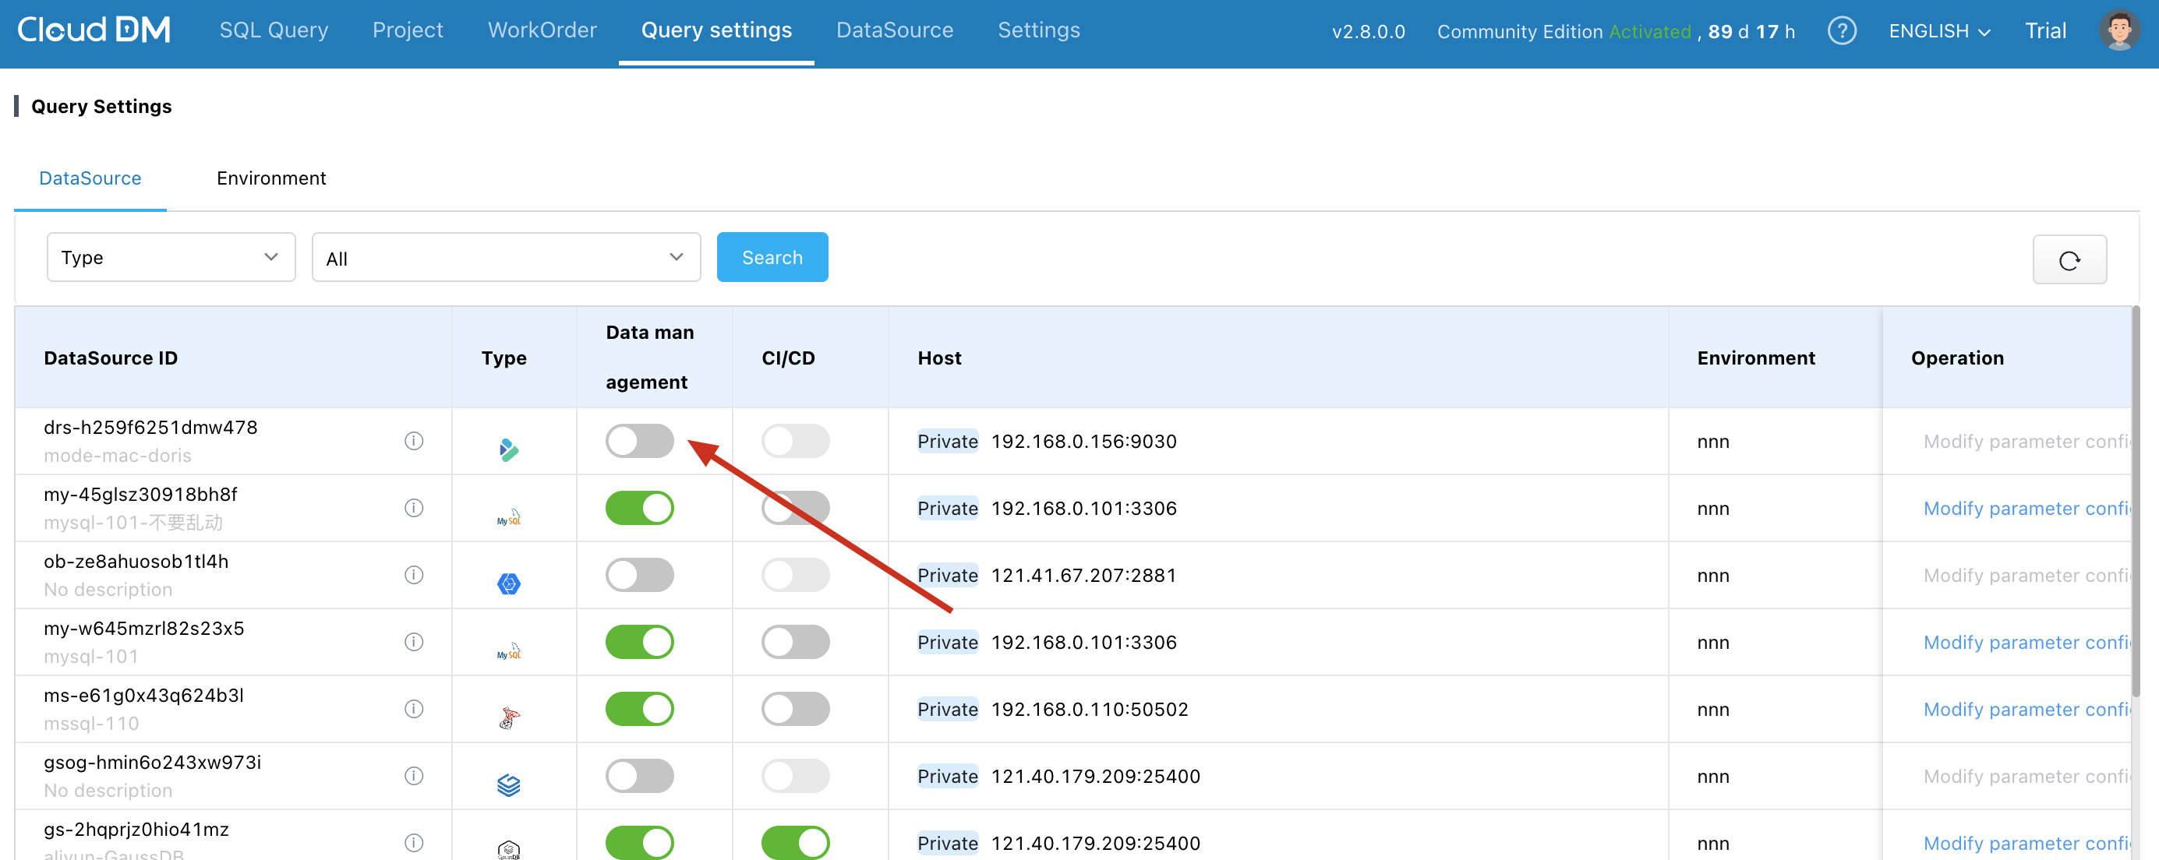Click the OceanBase icon for ob-ze8ahuosob1tl4h
Viewport: 2159px width, 860px height.
point(509,583)
